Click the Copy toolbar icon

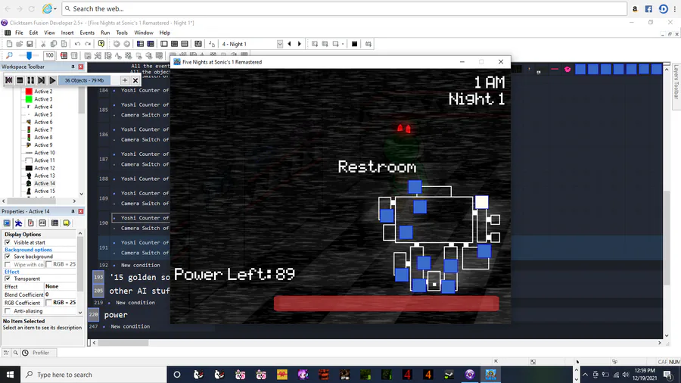[x=54, y=44]
